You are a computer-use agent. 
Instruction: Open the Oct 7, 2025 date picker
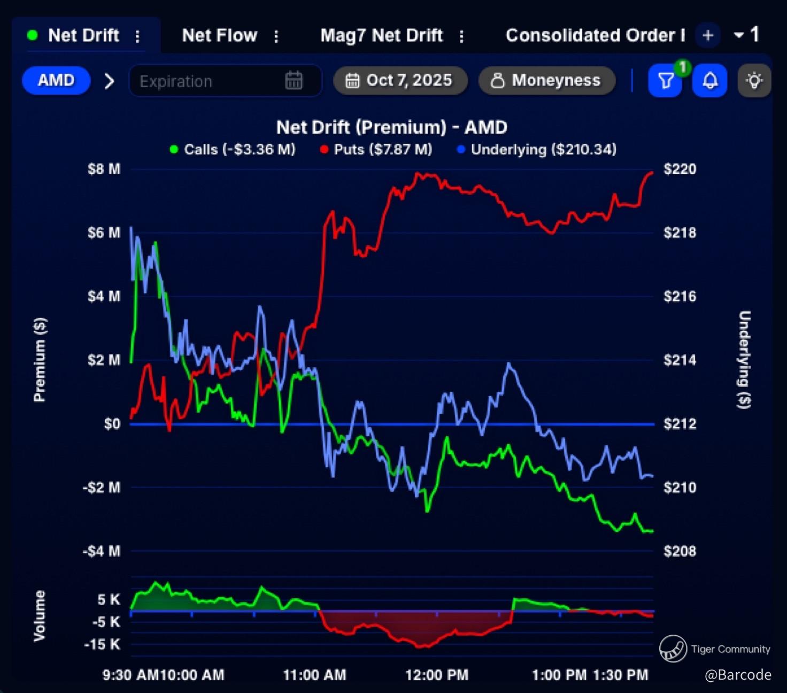click(400, 80)
